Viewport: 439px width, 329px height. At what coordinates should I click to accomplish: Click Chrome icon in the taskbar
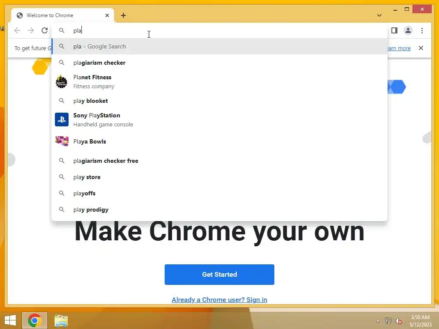(35, 320)
